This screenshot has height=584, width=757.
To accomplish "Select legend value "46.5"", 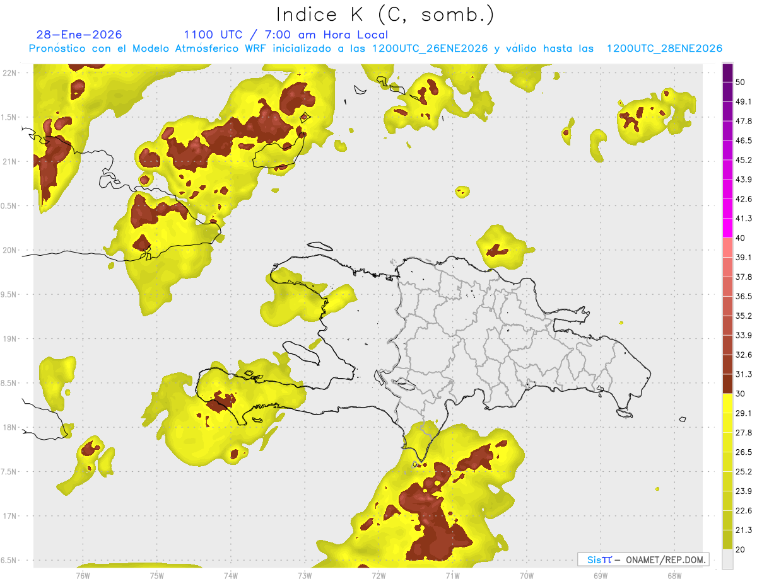I will [744, 140].
